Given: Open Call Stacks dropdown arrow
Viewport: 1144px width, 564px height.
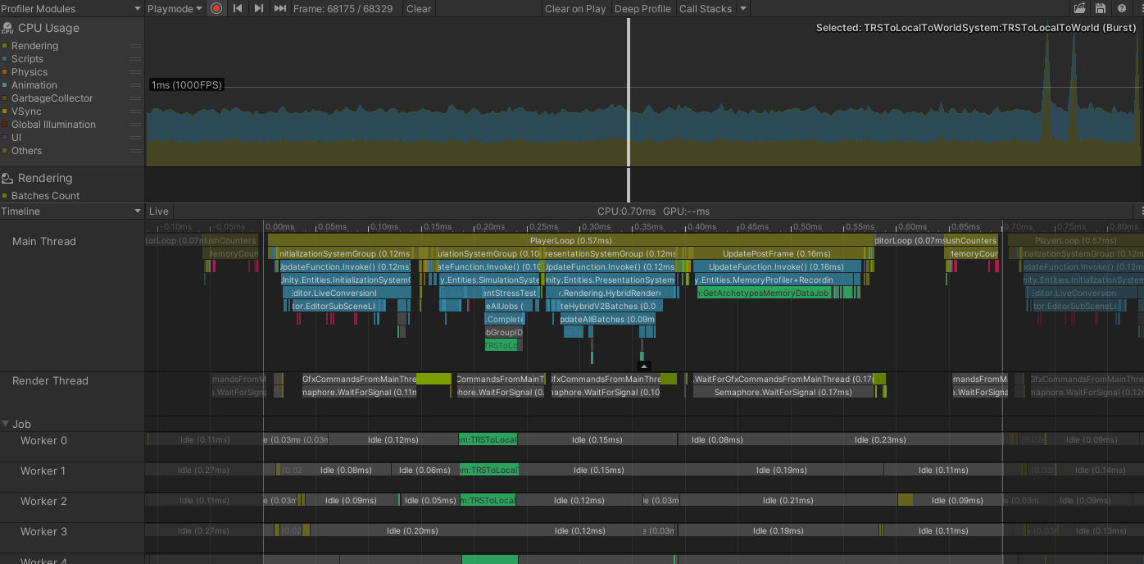Looking at the screenshot, I should pyautogui.click(x=743, y=8).
